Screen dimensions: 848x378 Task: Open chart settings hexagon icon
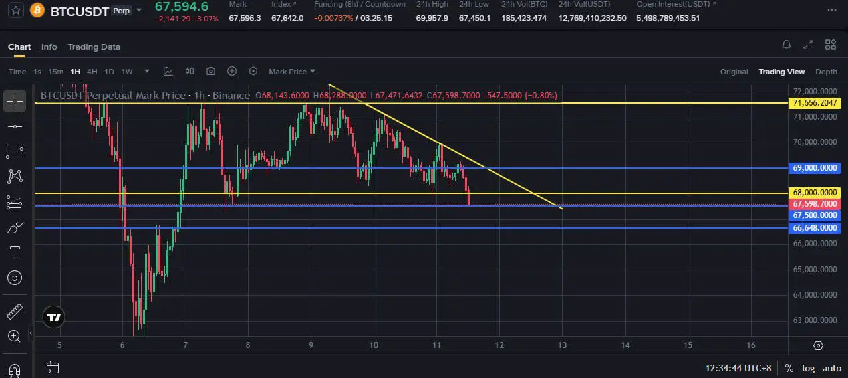[253, 71]
